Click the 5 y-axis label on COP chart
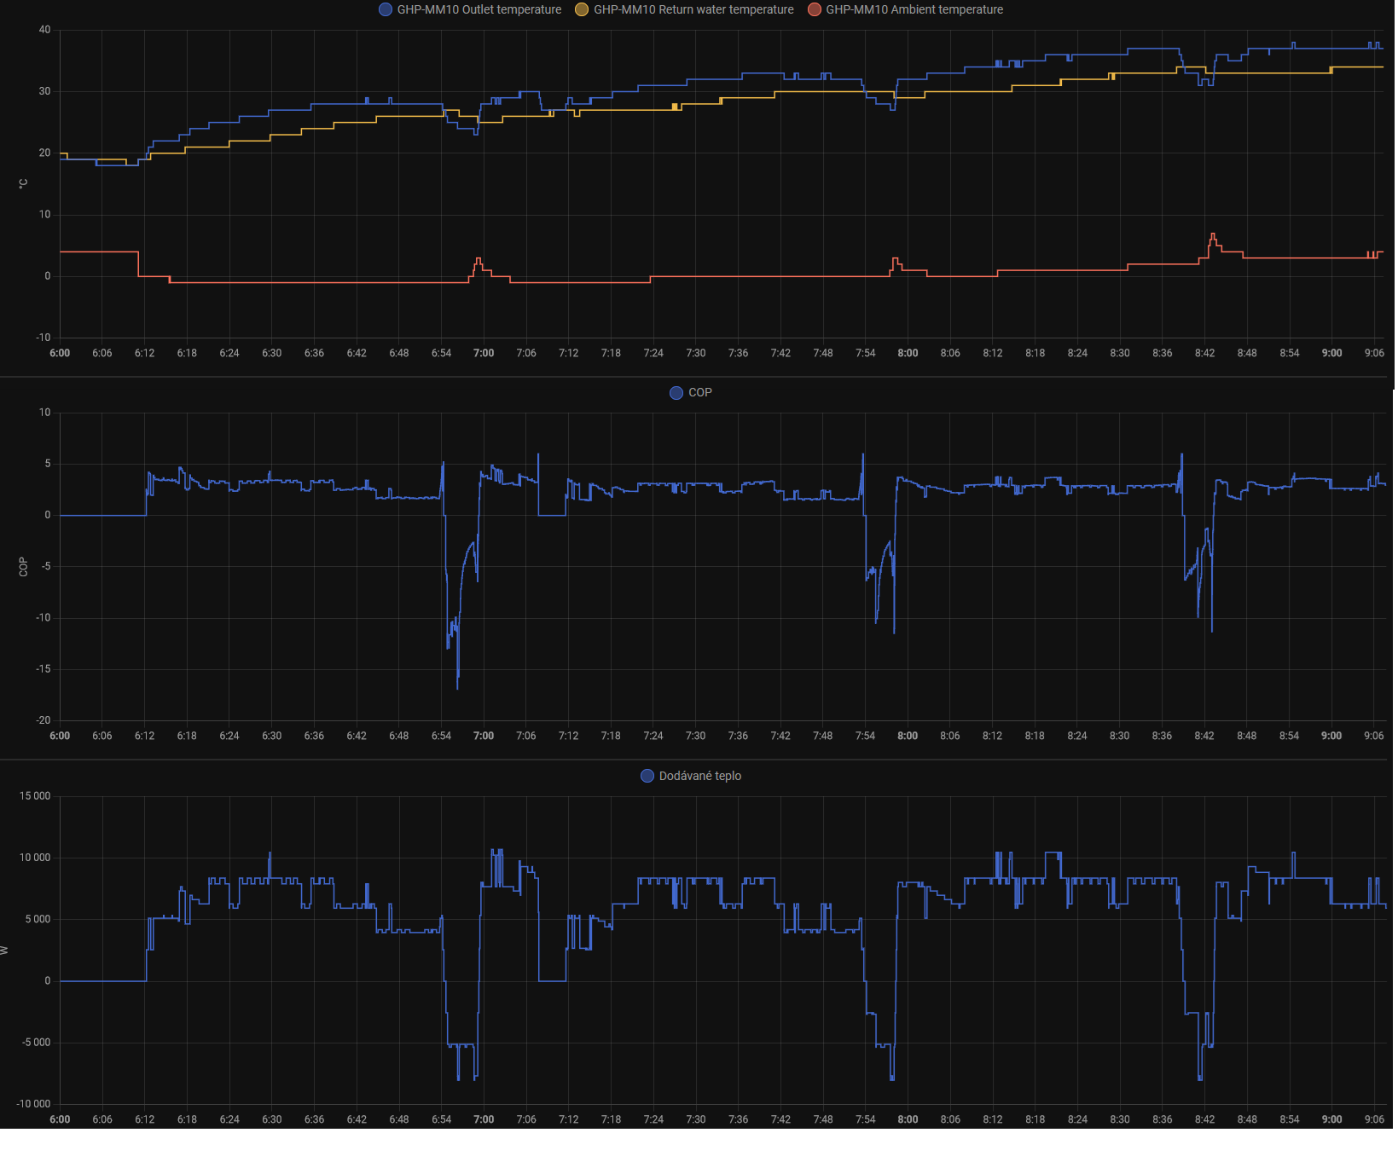Image resolution: width=1398 pixels, height=1156 pixels. pyautogui.click(x=48, y=464)
